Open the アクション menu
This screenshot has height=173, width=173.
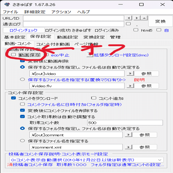[61, 12]
